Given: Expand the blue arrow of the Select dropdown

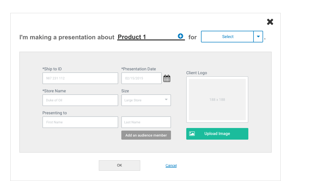Looking at the screenshot, I should (258, 37).
